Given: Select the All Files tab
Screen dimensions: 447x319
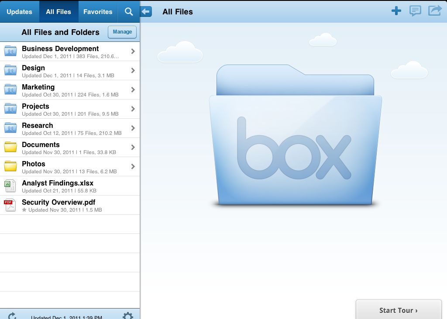Looking at the screenshot, I should pyautogui.click(x=58, y=12).
